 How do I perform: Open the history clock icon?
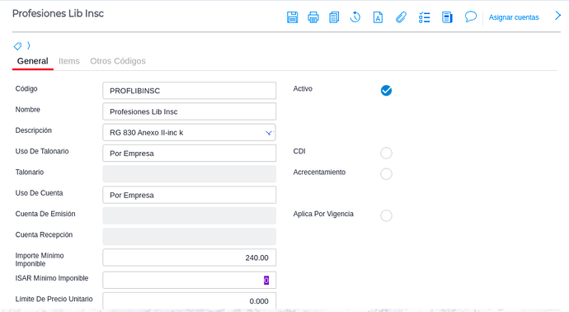355,17
